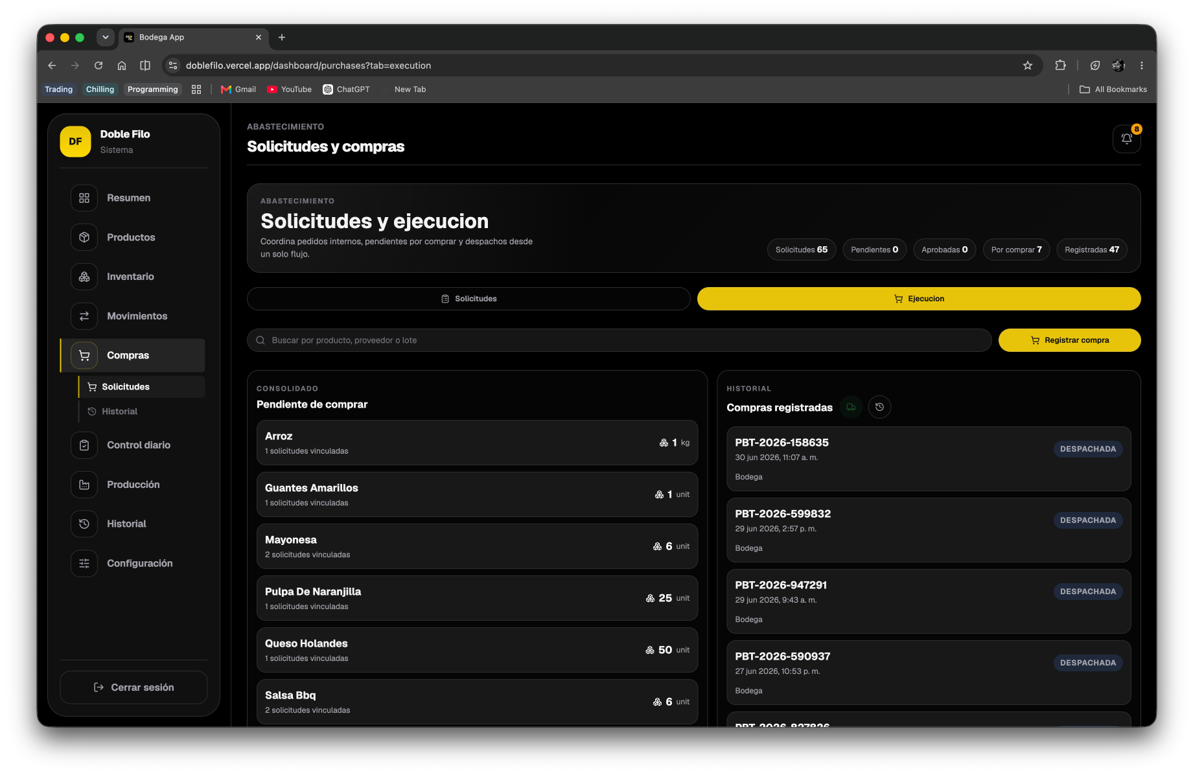Click DESPACHADA badge on PBT-2026-158635
The image size is (1193, 775).
click(x=1088, y=449)
